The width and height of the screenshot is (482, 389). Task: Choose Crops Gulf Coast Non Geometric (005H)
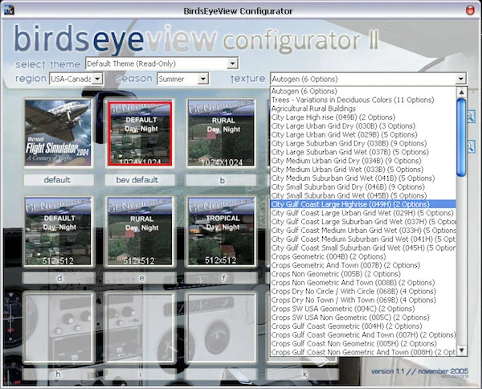[363, 343]
